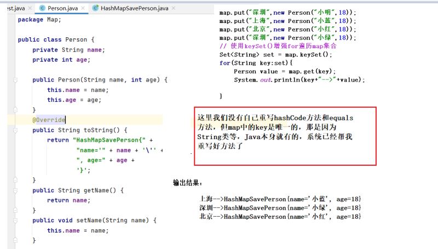Click the class icon on Person.java tab
The image size is (438, 249).
[x=43, y=8]
